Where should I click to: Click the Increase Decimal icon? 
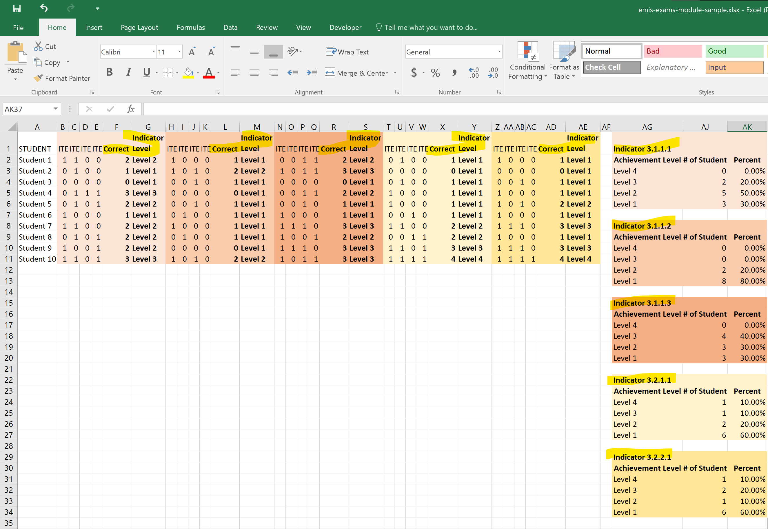[474, 73]
